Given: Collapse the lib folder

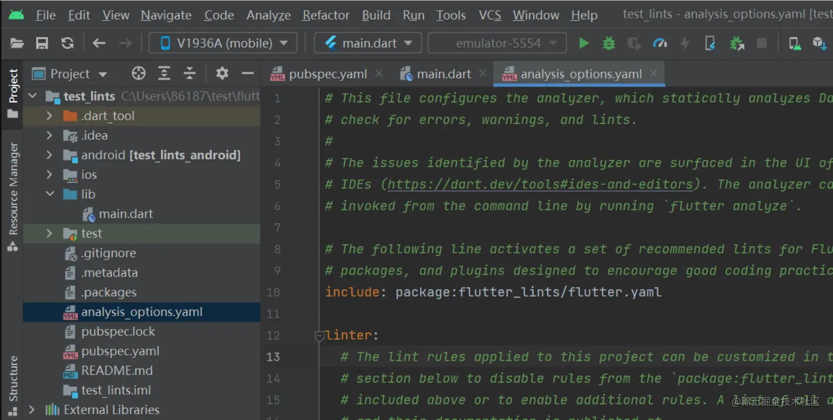Looking at the screenshot, I should (x=50, y=194).
